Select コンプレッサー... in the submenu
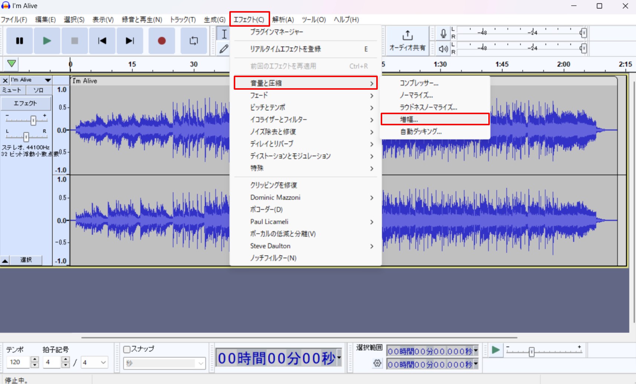The width and height of the screenshot is (636, 384). click(x=435, y=83)
